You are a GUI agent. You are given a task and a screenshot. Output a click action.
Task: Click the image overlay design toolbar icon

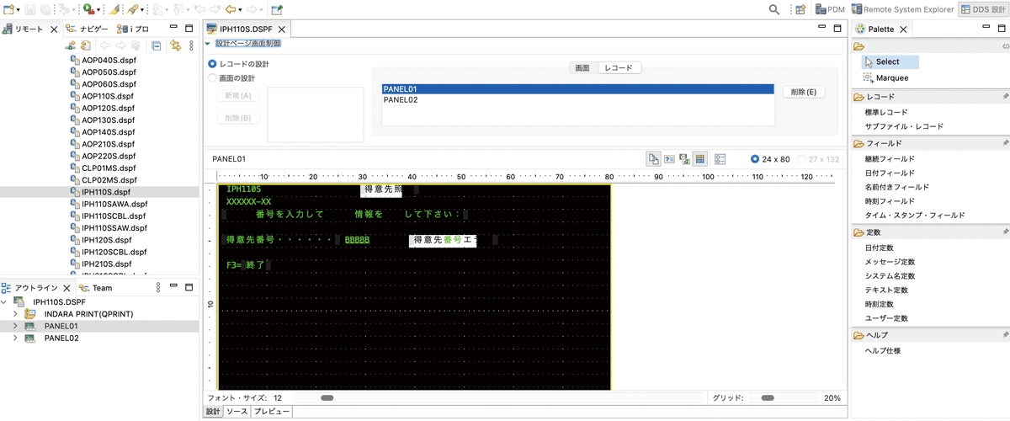[x=684, y=158]
